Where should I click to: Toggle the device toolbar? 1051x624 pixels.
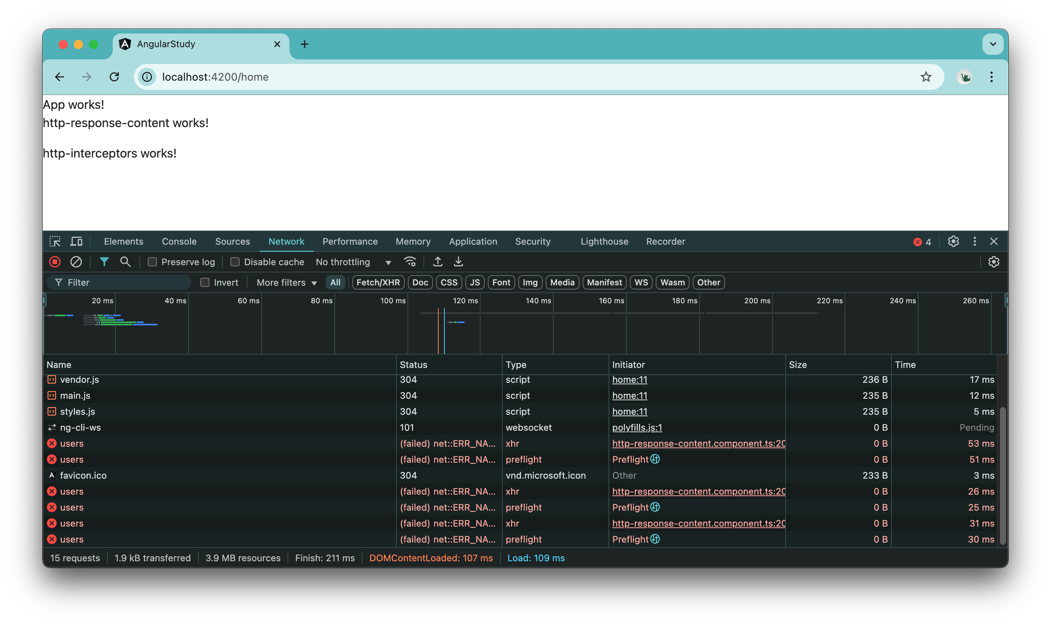76,241
